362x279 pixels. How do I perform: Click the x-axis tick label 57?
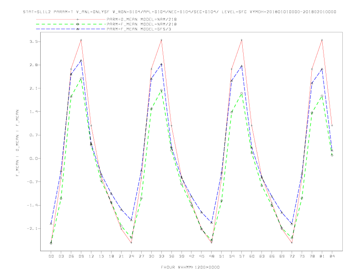[x=242, y=256]
